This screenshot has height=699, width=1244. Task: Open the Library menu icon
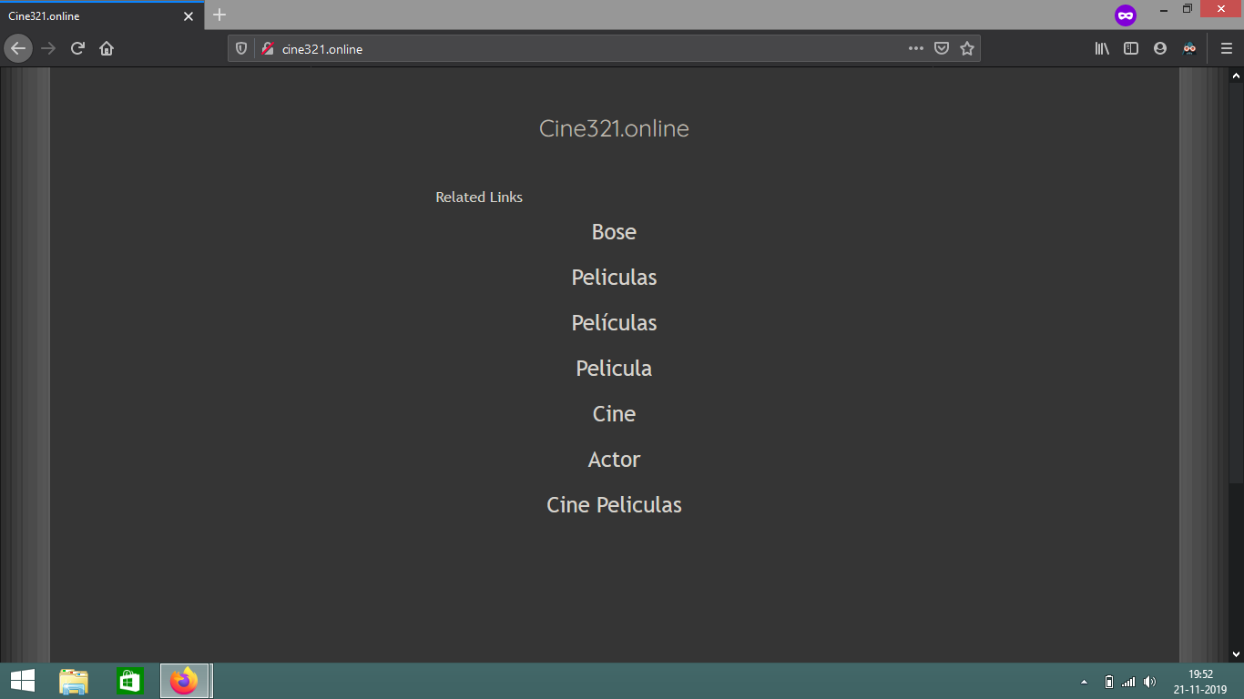click(x=1102, y=48)
